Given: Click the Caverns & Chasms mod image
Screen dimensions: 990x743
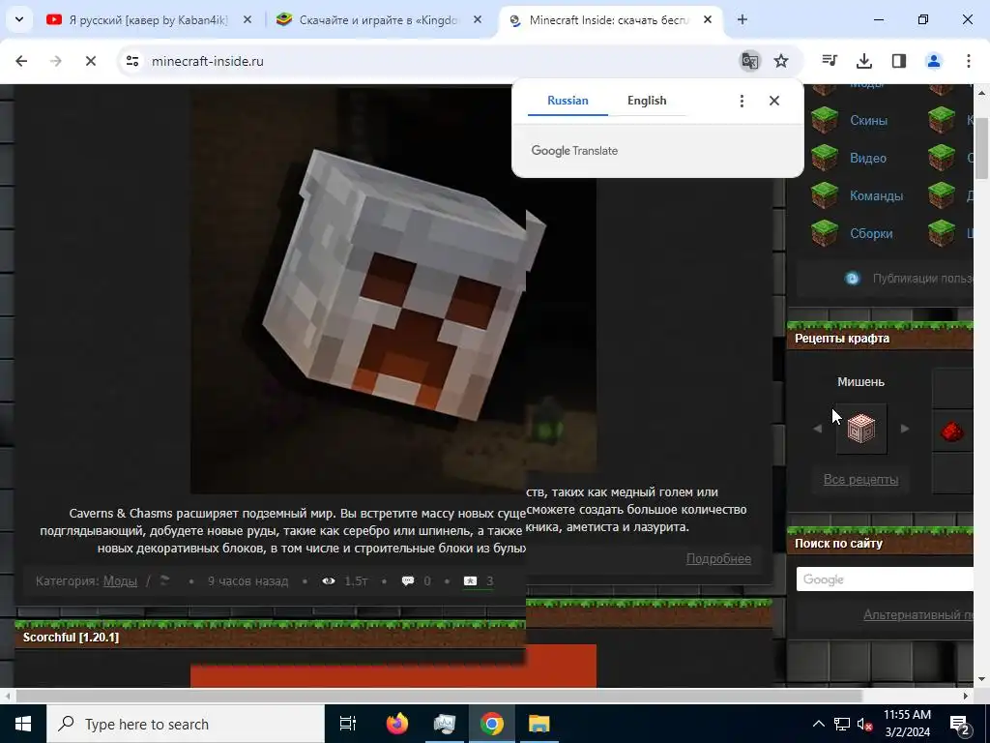Looking at the screenshot, I should click(x=393, y=288).
